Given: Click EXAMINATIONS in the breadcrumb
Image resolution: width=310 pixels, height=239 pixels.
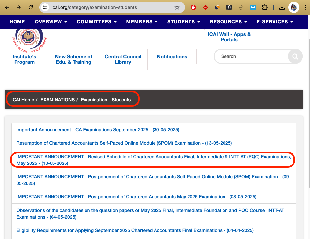Looking at the screenshot, I should coord(57,100).
